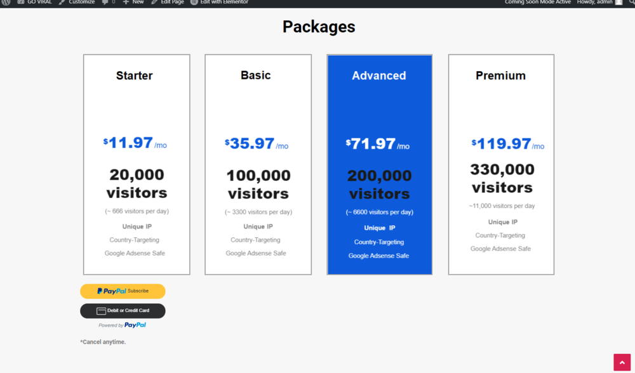Click the $35.97 /mo price
This screenshot has width=635, height=373.
[x=257, y=143]
